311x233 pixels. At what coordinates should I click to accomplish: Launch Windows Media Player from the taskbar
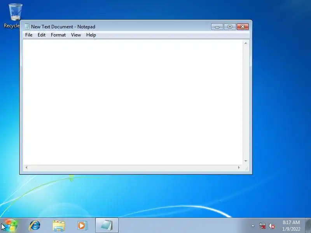82,226
